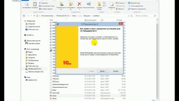Select the file 1063.mst

88,79
